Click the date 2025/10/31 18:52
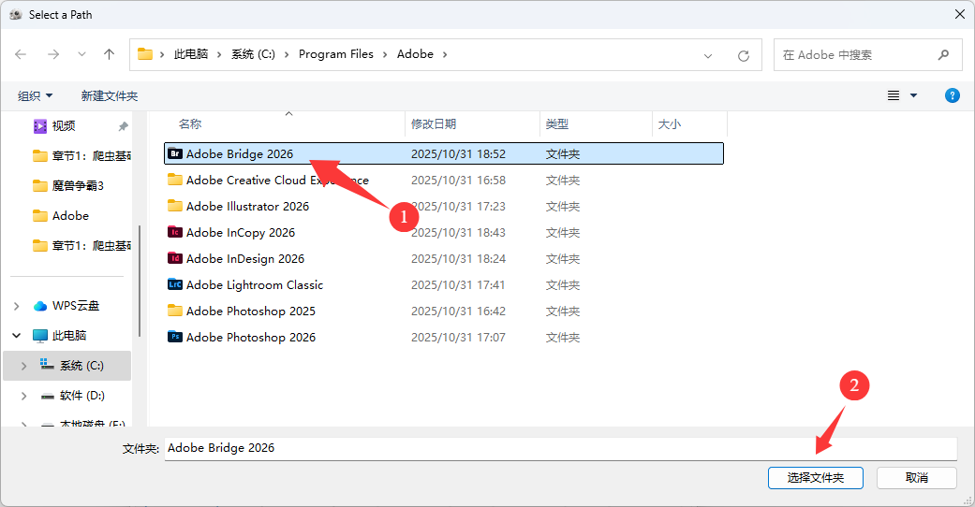Screen dimensions: 975x507 (x=458, y=154)
